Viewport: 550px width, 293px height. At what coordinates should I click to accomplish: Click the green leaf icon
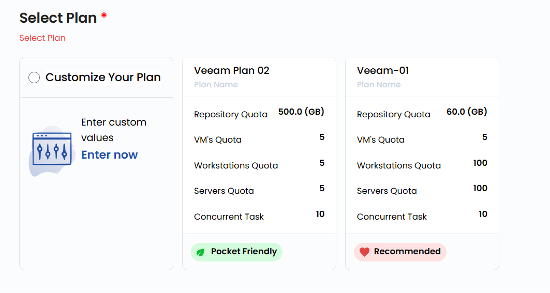click(x=200, y=252)
